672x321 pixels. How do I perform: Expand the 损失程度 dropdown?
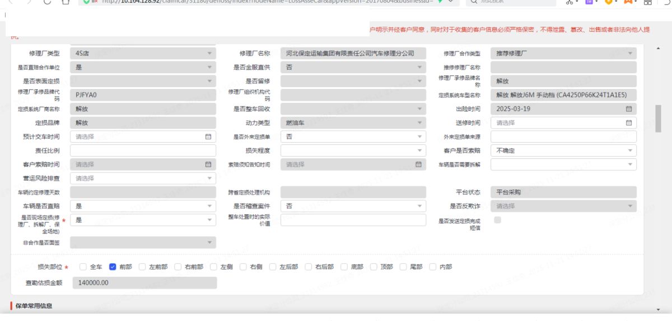353,150
